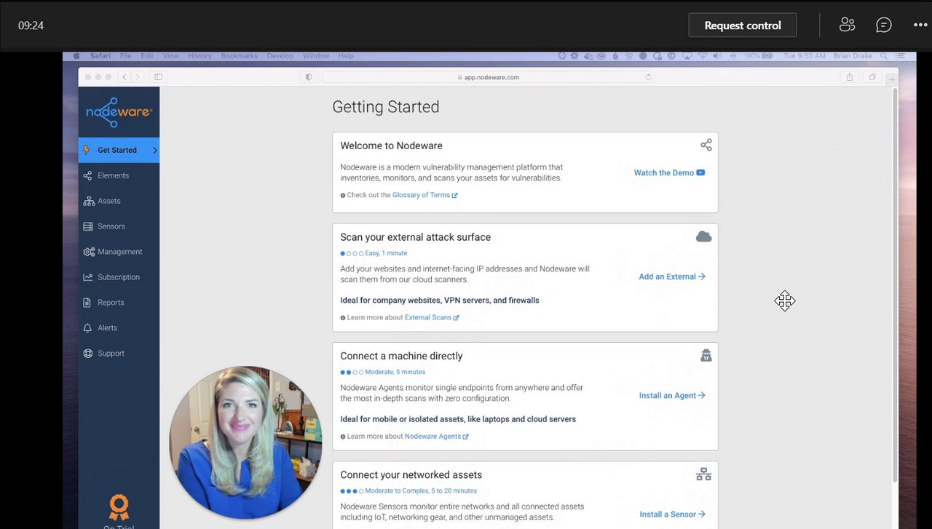Screen dimensions: 932x529
Task: Open the Management gears icon
Action: pos(89,252)
